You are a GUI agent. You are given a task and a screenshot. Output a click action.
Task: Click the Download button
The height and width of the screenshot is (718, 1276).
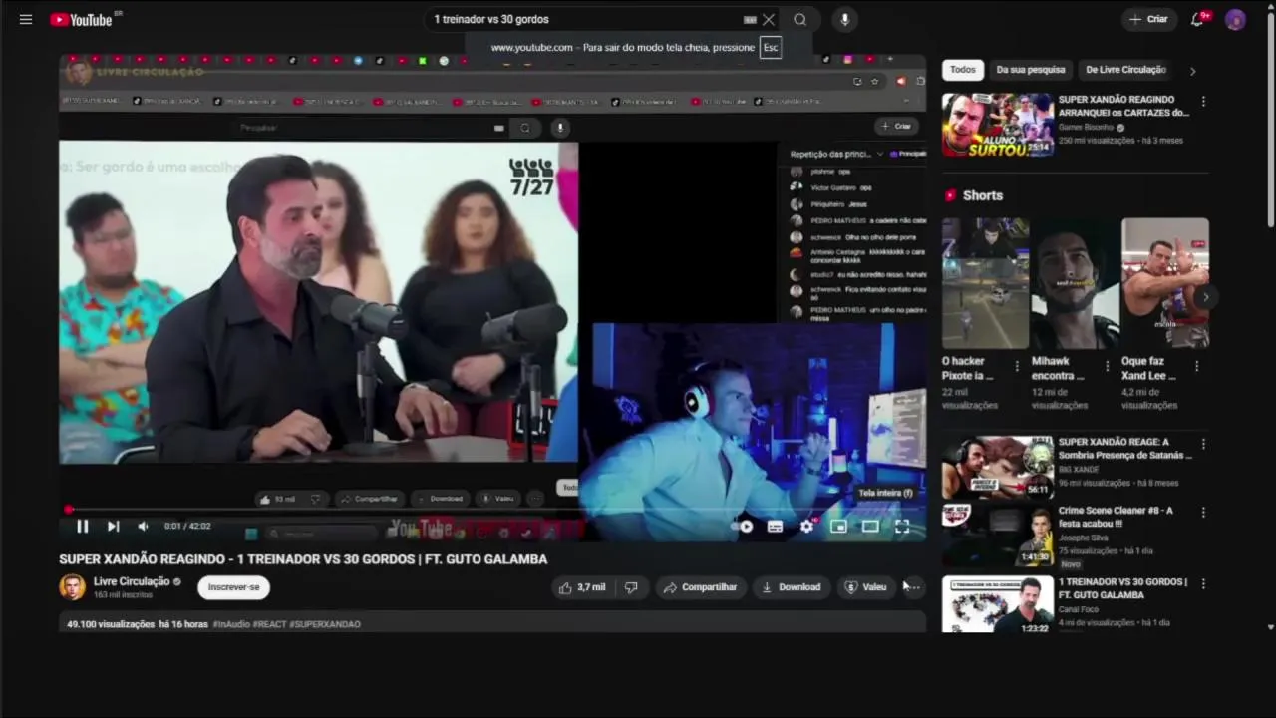(x=791, y=587)
